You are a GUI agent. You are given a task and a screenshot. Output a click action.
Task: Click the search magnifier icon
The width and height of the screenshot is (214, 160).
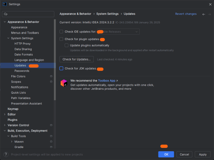[x=5, y=14]
